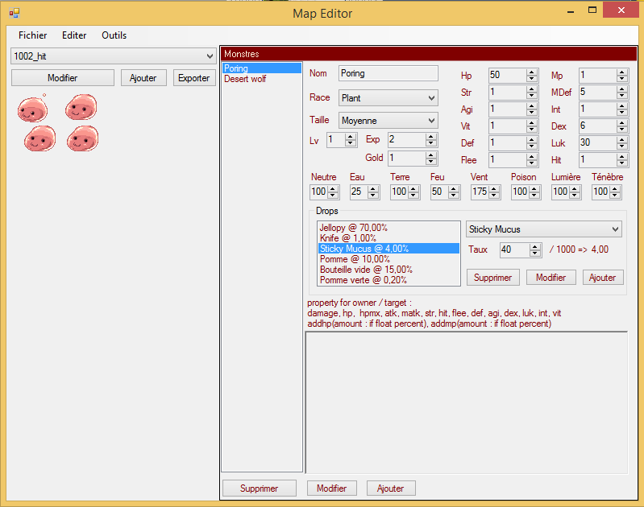This screenshot has width=644, height=507.
Task: Increase the Neutre resistance with its up arrow
Action: (x=334, y=188)
